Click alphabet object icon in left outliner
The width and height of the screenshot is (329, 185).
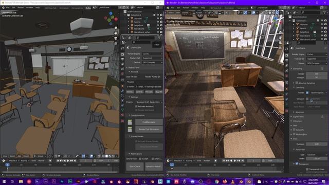coord(132,18)
